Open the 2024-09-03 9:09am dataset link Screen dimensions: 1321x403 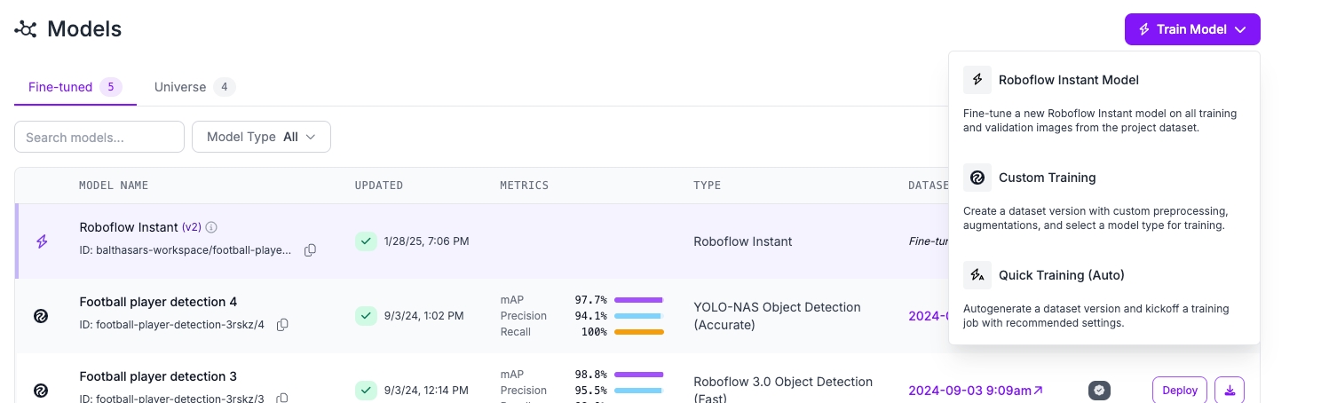coord(975,390)
